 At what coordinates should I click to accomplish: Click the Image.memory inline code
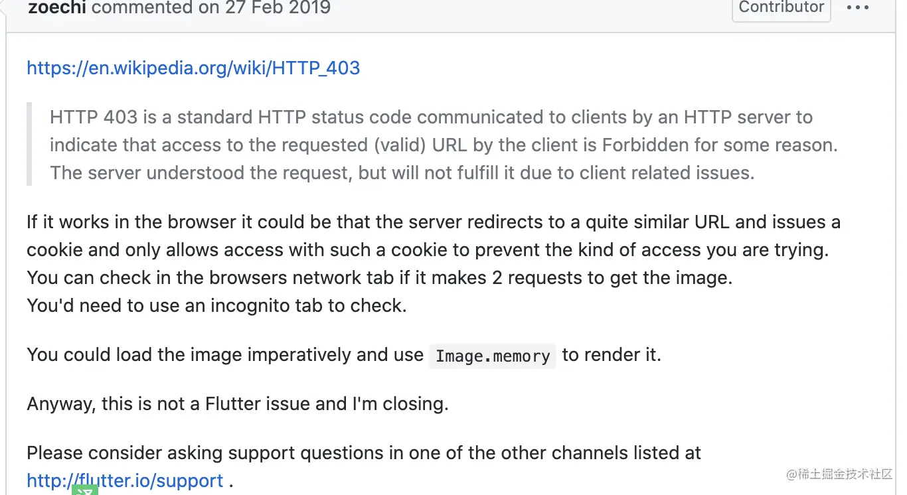[x=493, y=356]
